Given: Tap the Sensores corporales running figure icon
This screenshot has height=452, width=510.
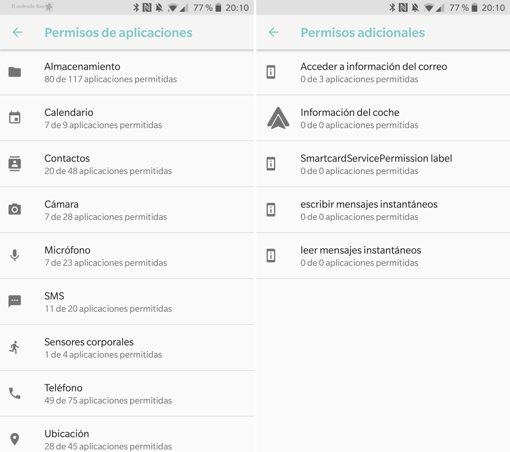Looking at the screenshot, I should (x=15, y=347).
